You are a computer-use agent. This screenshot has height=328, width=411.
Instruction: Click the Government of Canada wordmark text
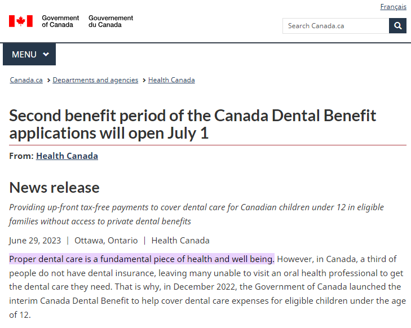pyautogui.click(x=60, y=21)
